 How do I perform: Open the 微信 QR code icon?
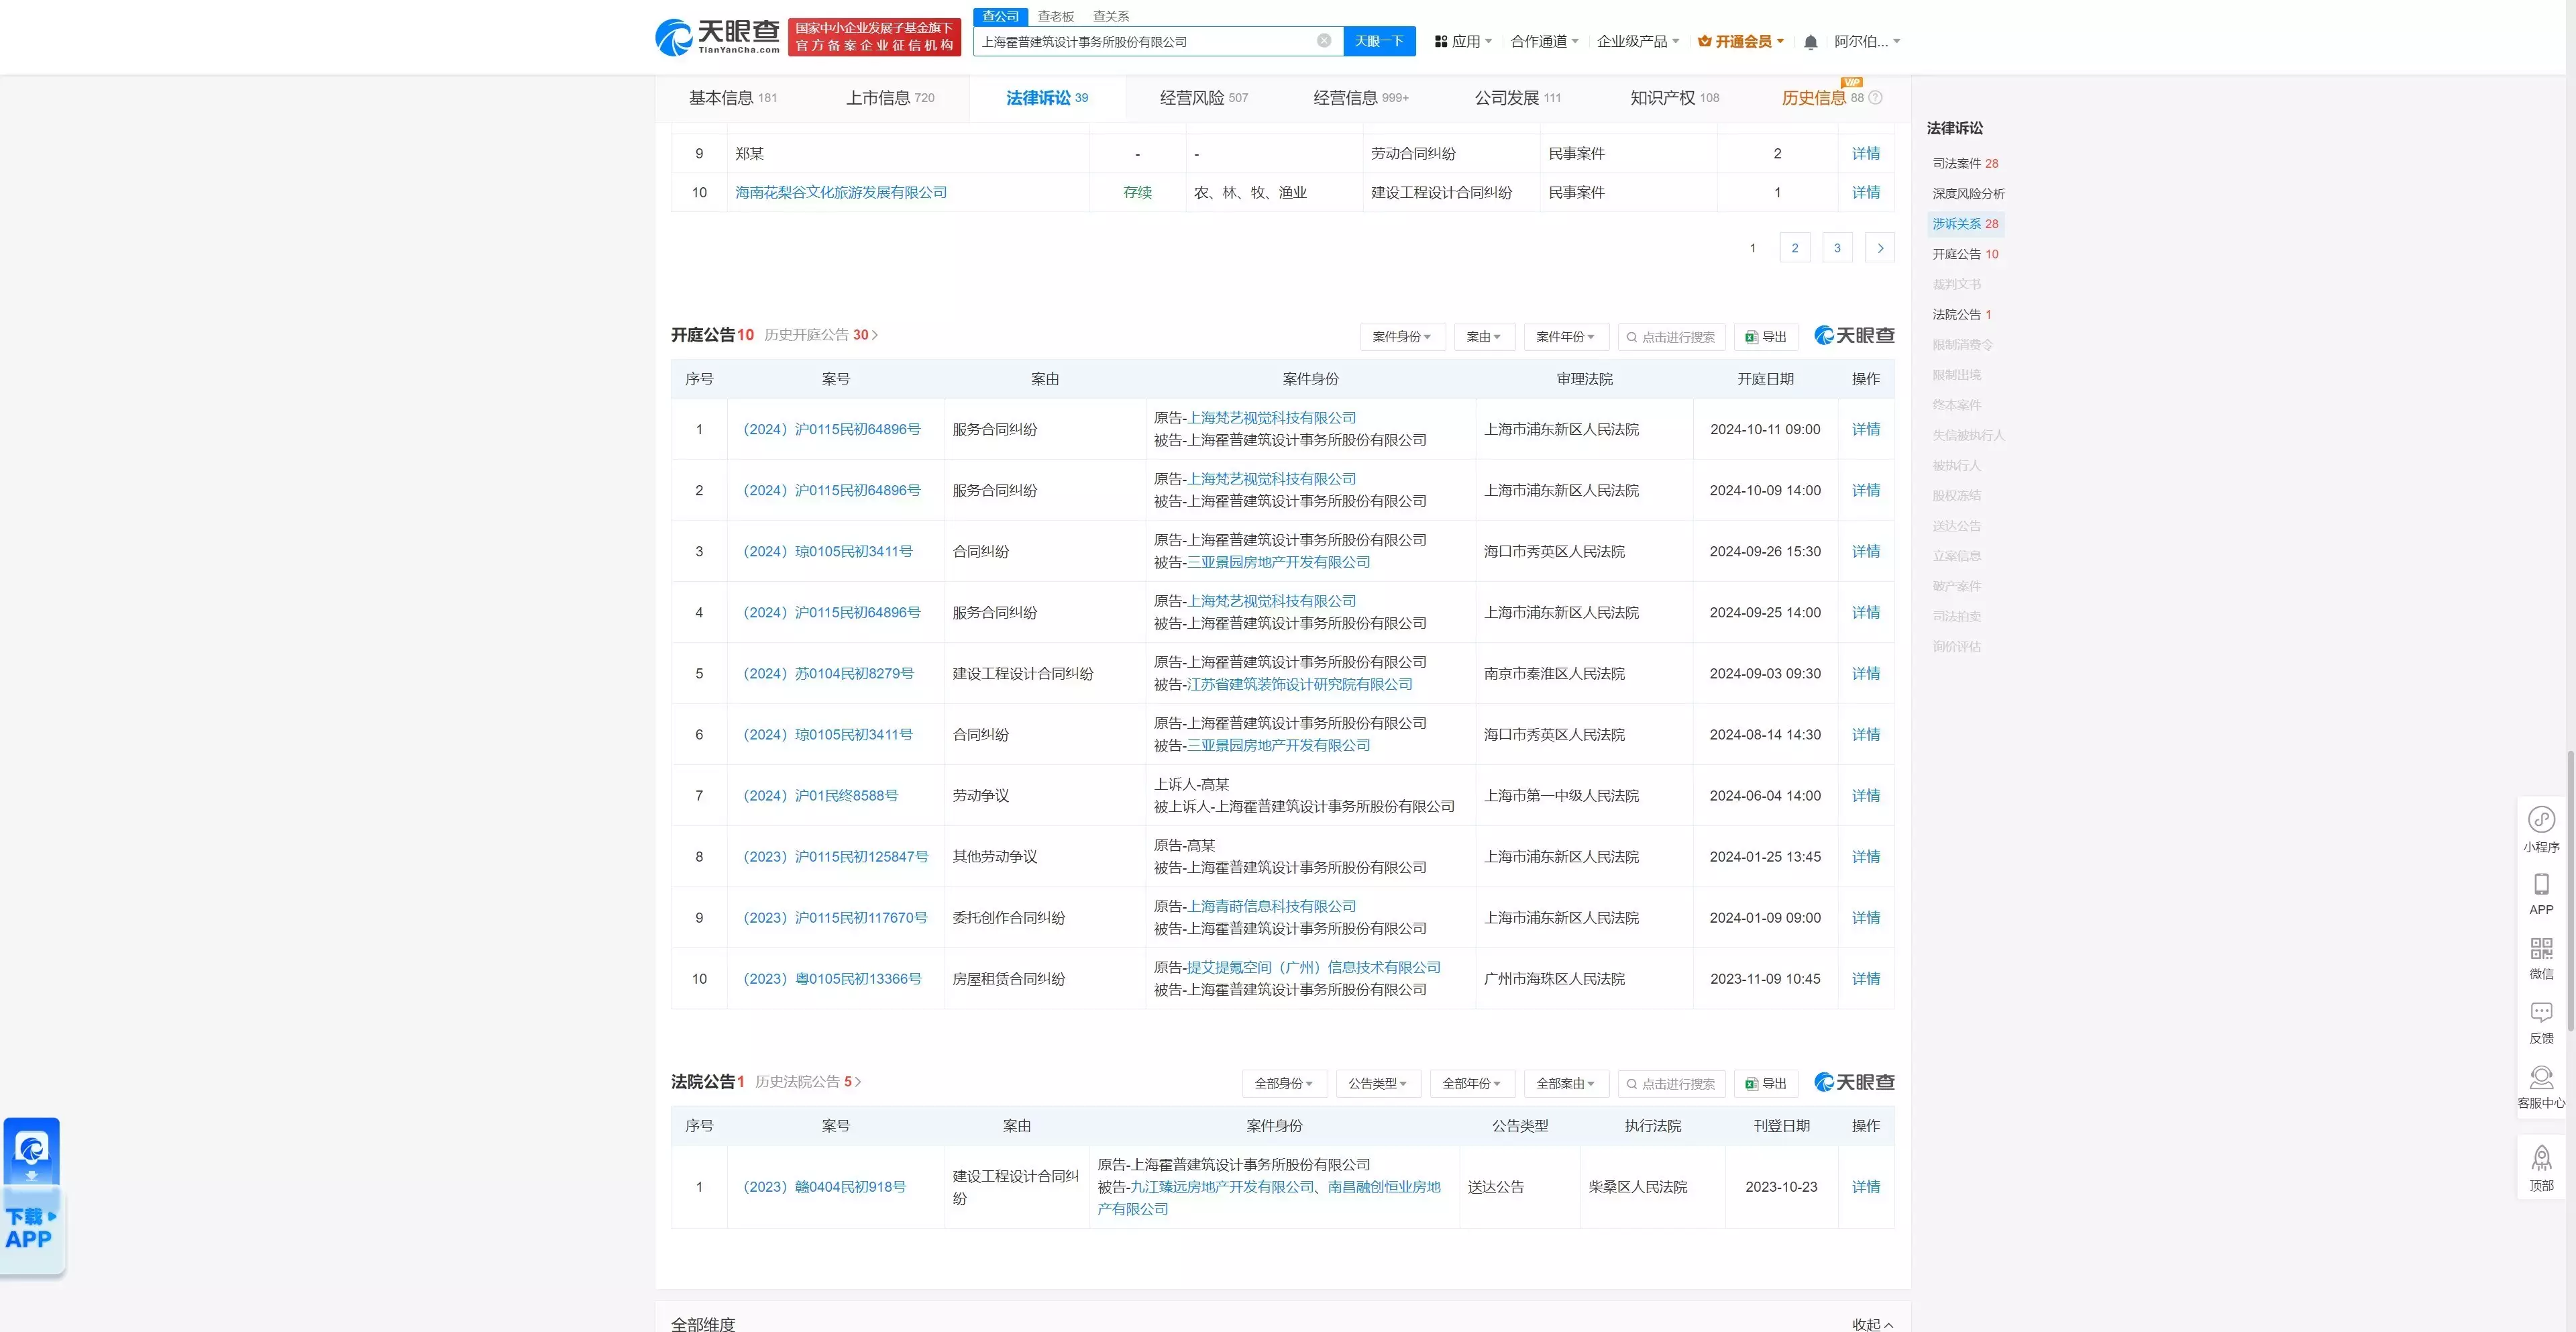pos(2541,958)
